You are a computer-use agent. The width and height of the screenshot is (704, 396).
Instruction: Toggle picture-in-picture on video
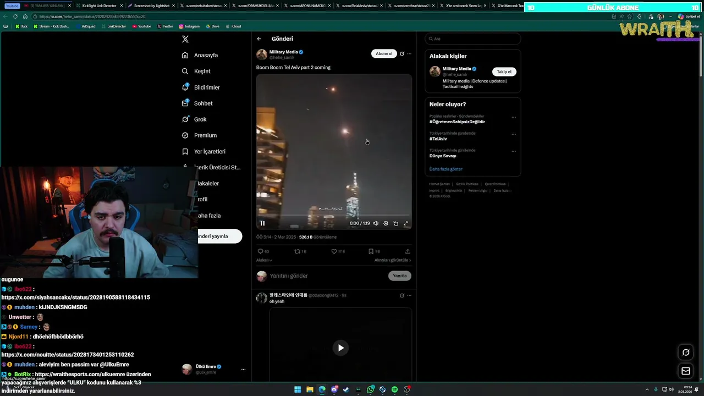click(x=396, y=223)
